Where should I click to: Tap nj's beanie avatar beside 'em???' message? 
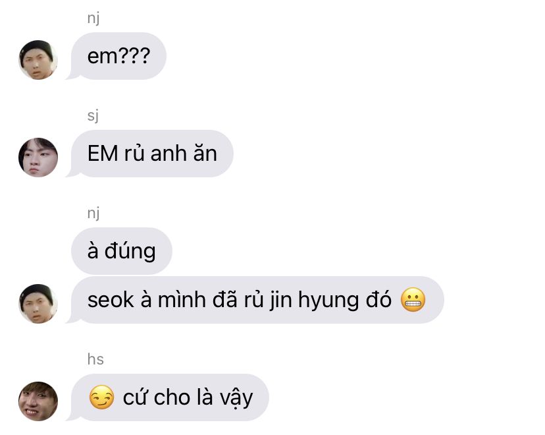[38, 60]
